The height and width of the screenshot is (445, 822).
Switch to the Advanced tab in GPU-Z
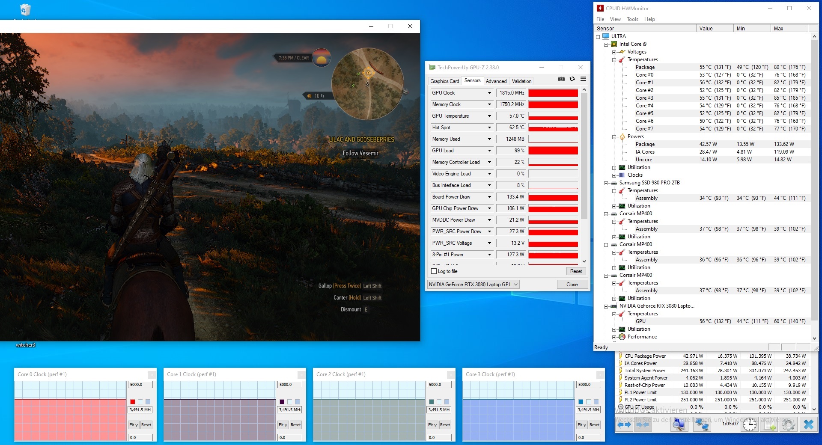click(x=496, y=81)
